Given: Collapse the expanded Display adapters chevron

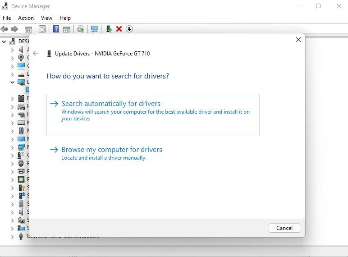Looking at the screenshot, I should tap(12, 82).
